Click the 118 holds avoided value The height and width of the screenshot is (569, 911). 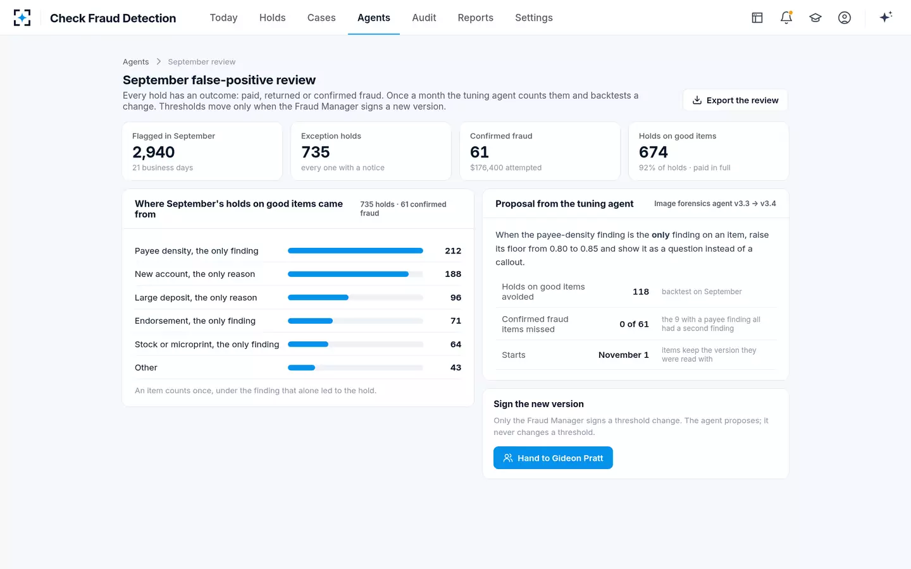pos(641,291)
